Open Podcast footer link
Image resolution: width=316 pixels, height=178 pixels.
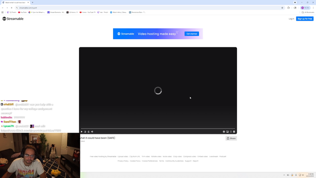[x=223, y=156]
